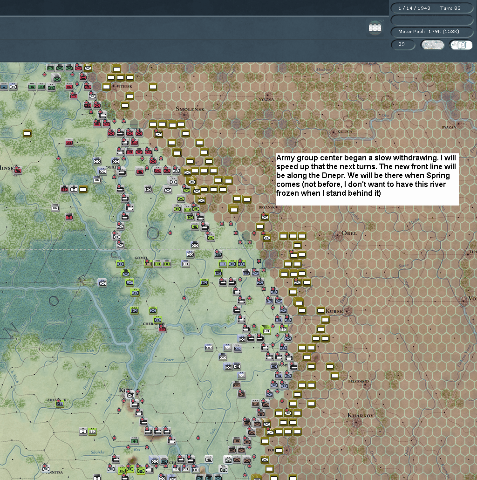Select the lone Soviet counter east of Vitebsk label
The height and width of the screenshot is (480, 477).
(153, 87)
